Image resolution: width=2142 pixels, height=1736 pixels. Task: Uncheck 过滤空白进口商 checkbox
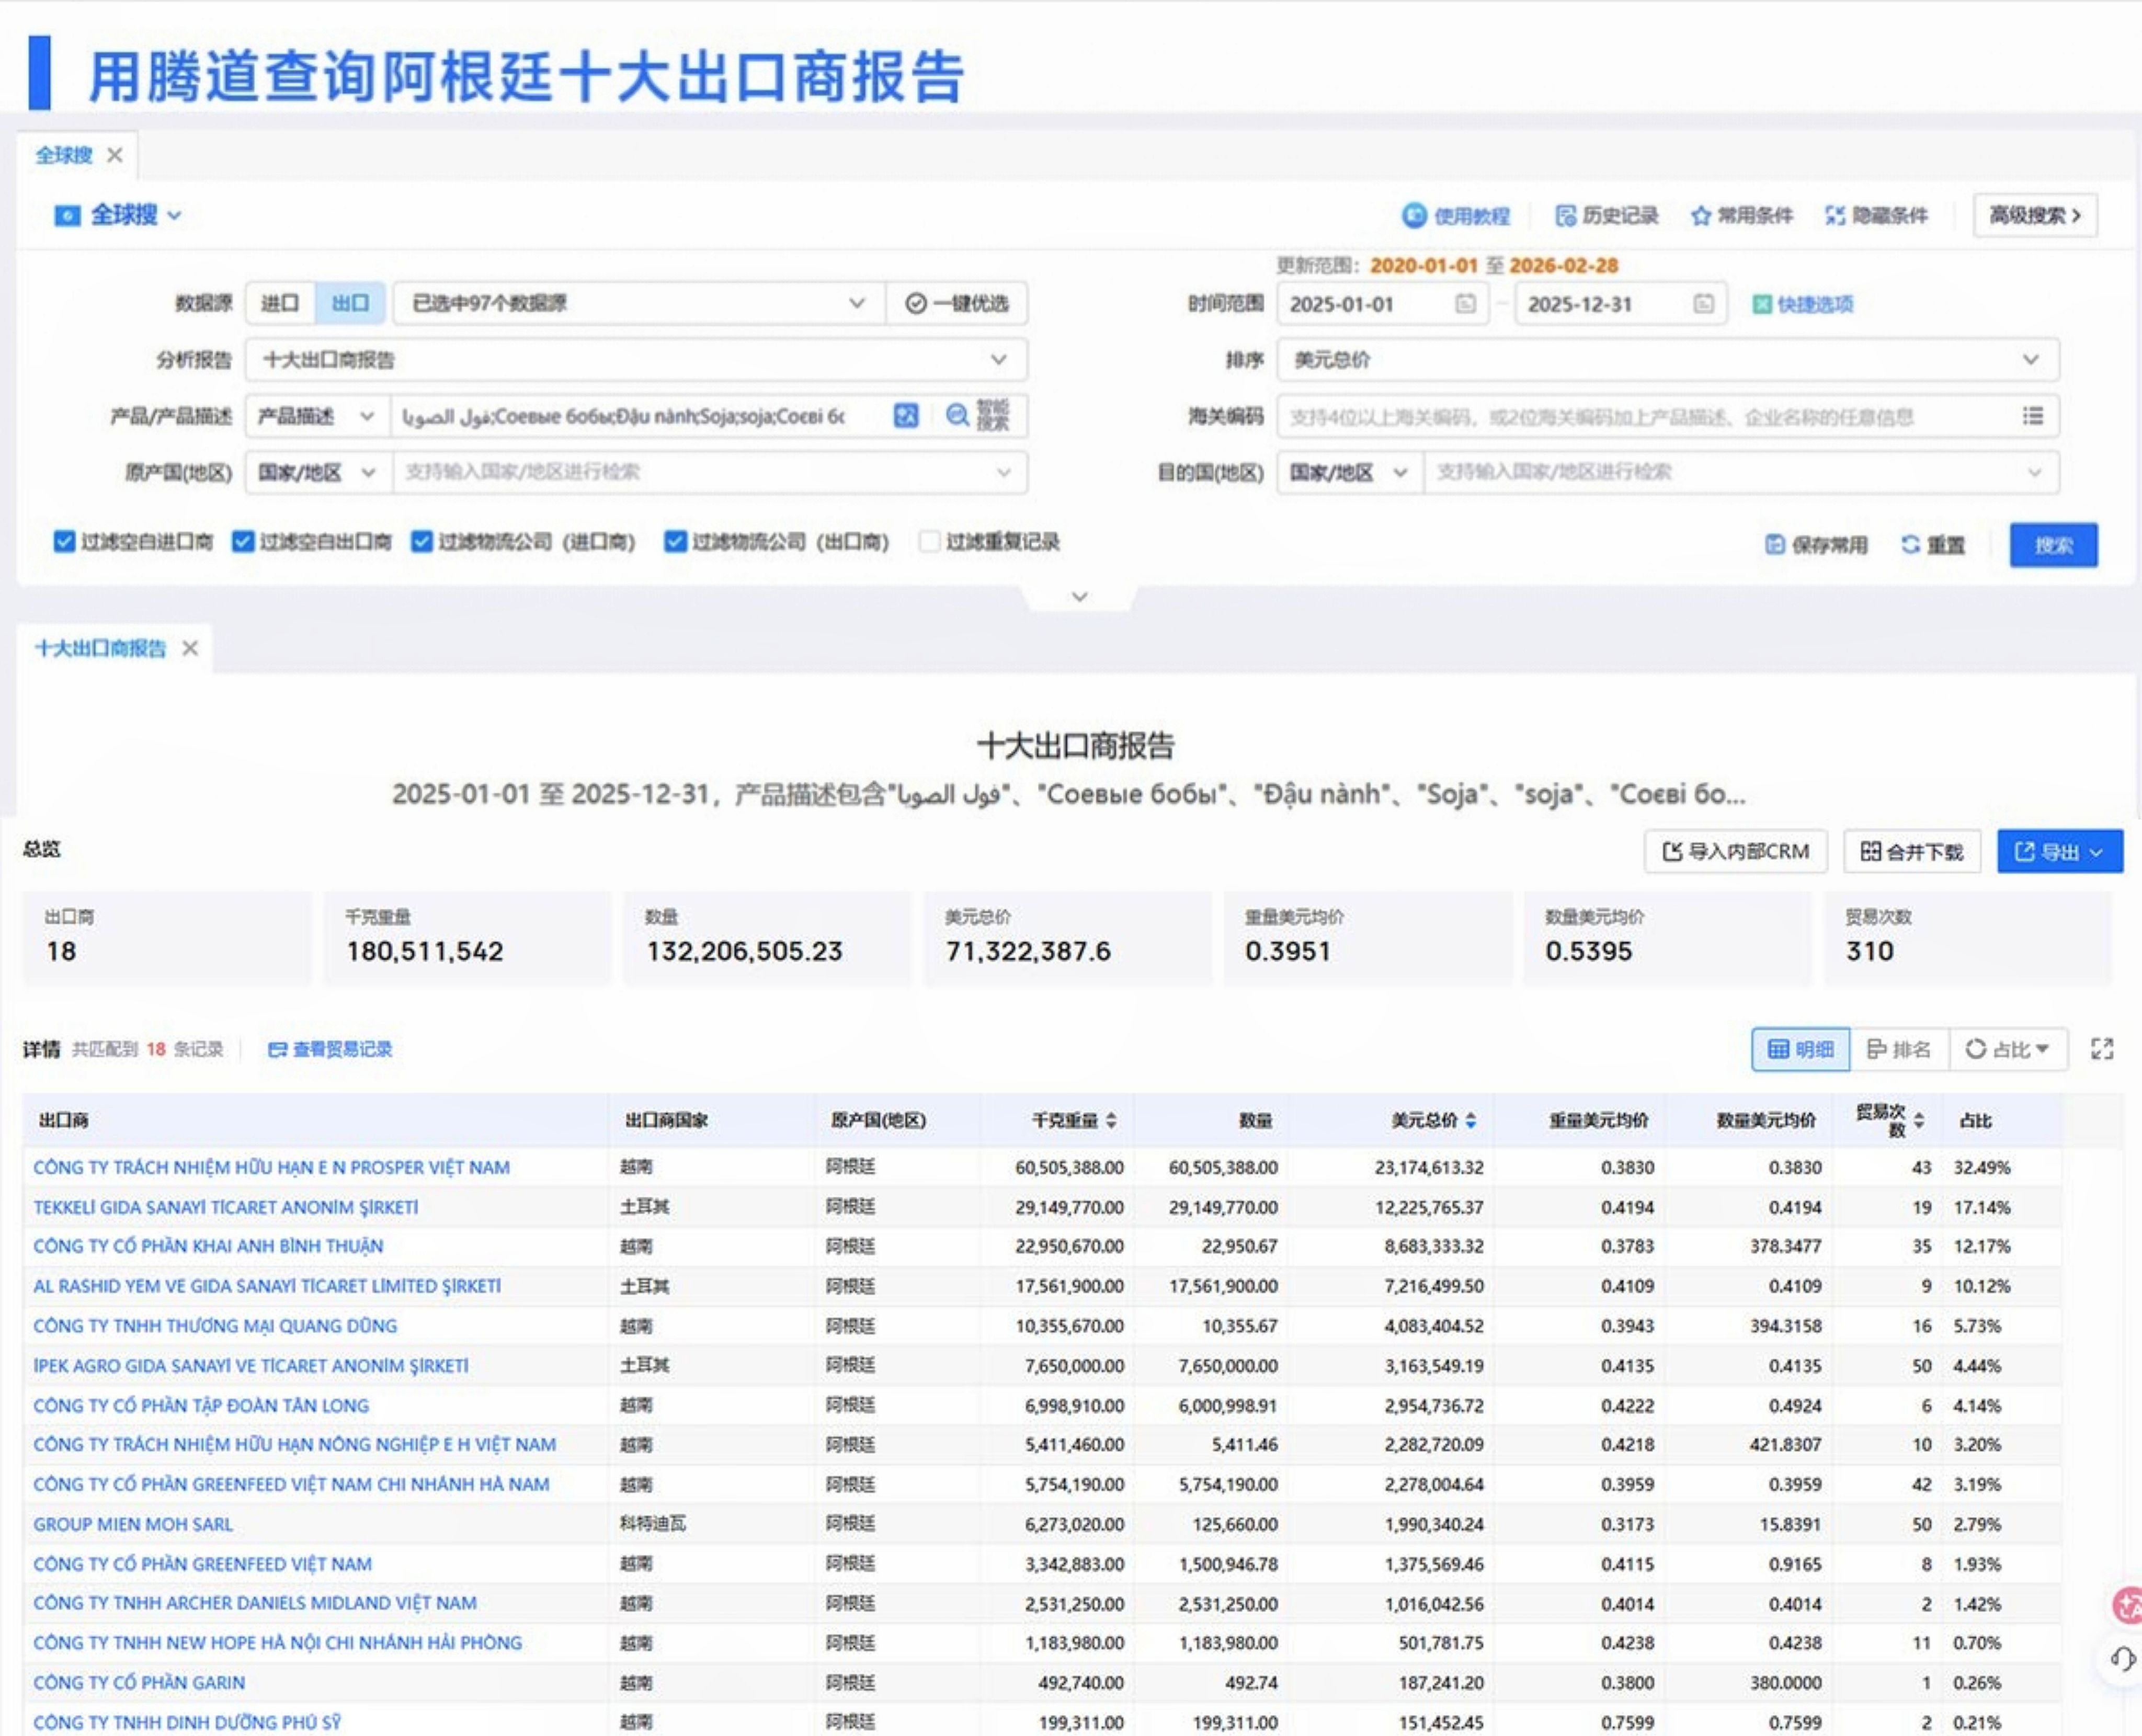64,541
